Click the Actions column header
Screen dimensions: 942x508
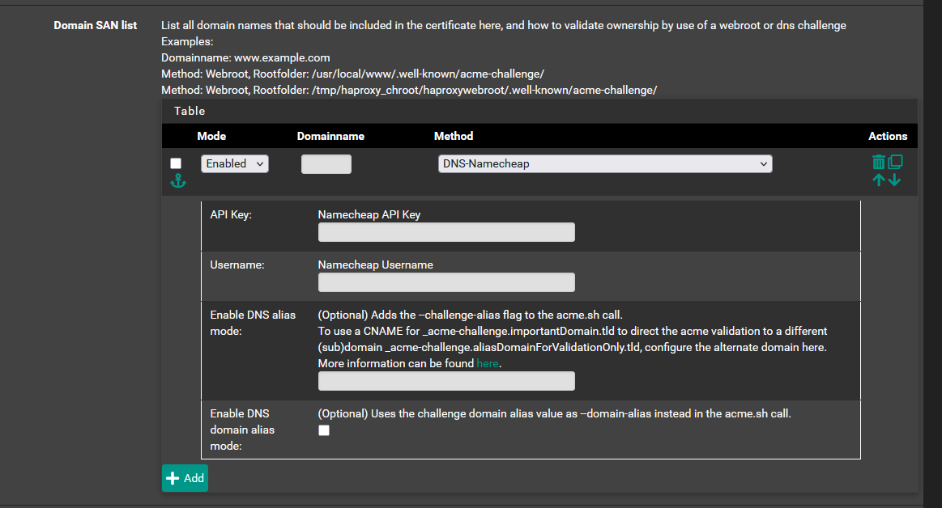click(x=888, y=136)
